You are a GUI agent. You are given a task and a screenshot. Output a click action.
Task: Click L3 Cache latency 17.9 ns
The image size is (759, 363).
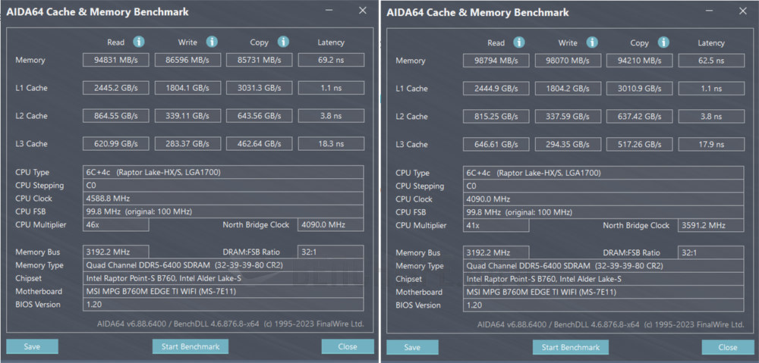click(712, 144)
